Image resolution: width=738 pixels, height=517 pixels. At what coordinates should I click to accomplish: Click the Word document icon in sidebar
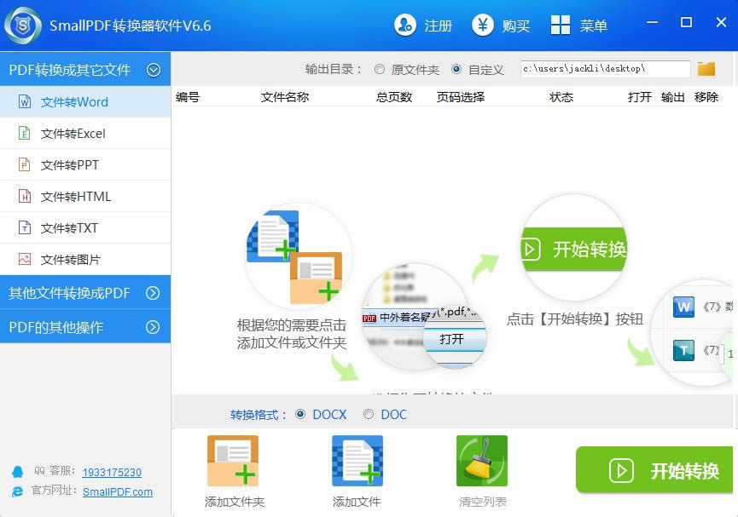click(25, 101)
